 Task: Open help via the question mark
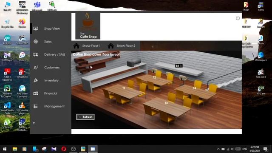34,123
